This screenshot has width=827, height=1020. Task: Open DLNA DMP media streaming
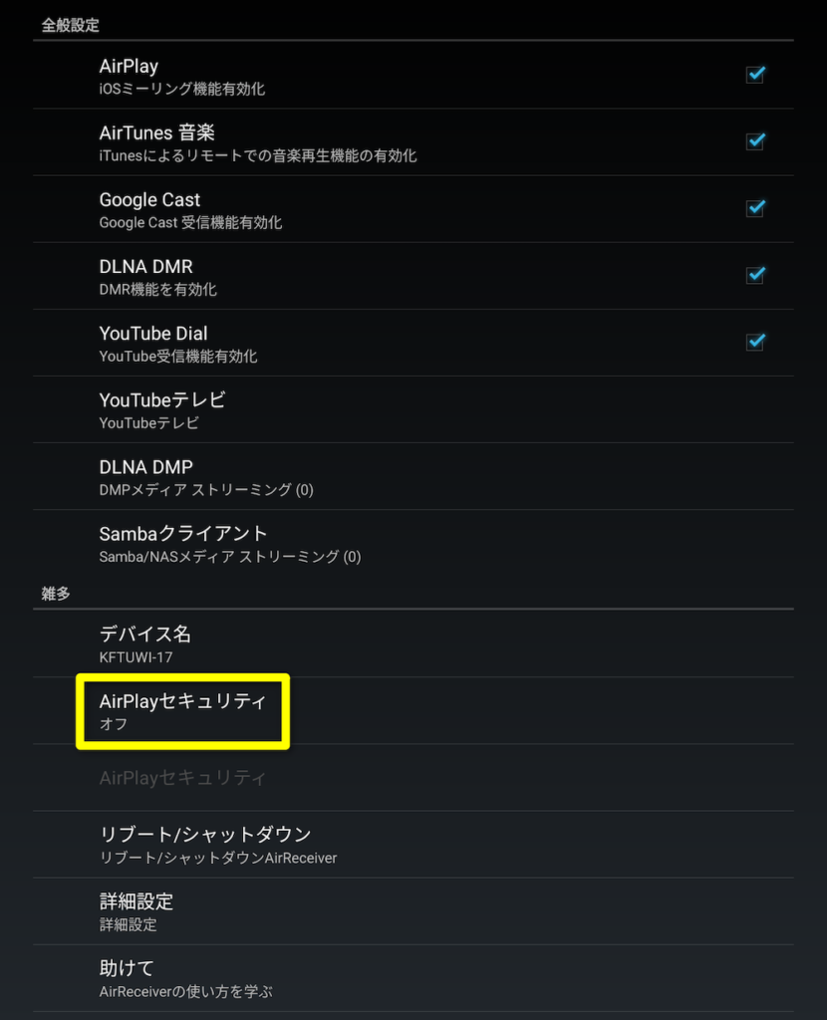pyautogui.click(x=413, y=477)
